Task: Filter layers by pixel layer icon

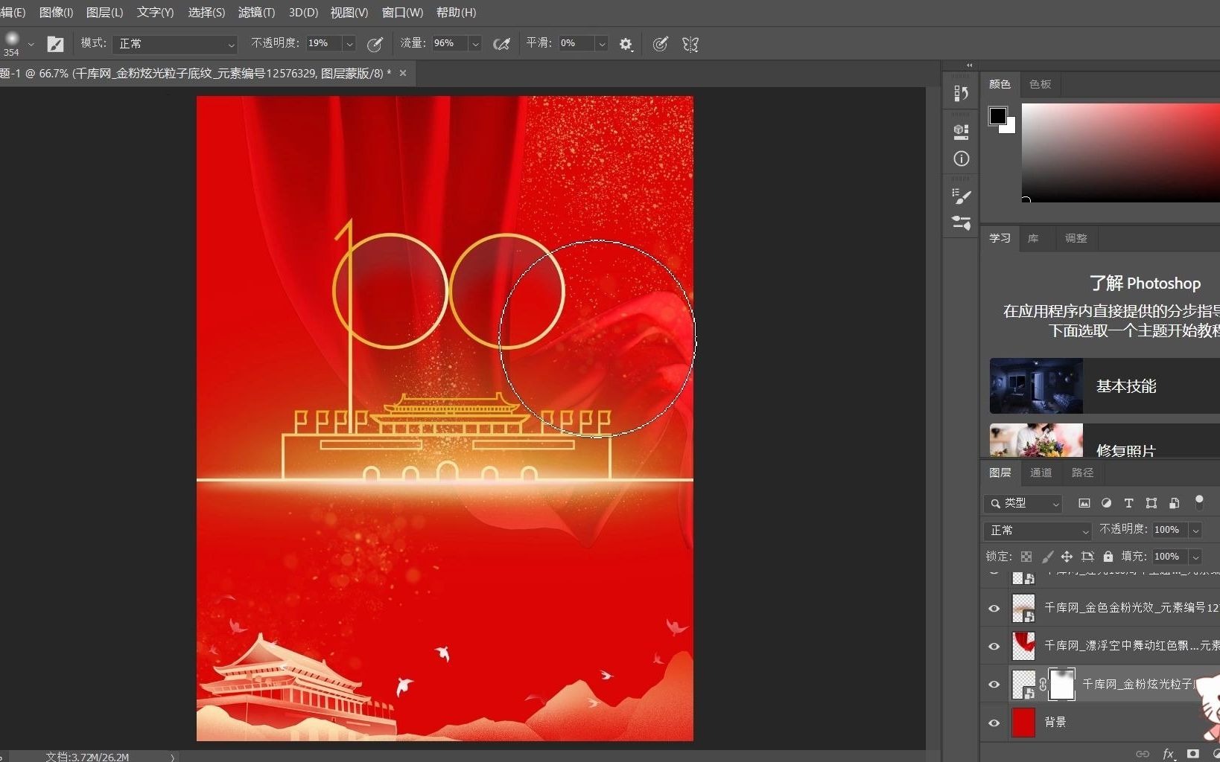Action: tap(1084, 503)
